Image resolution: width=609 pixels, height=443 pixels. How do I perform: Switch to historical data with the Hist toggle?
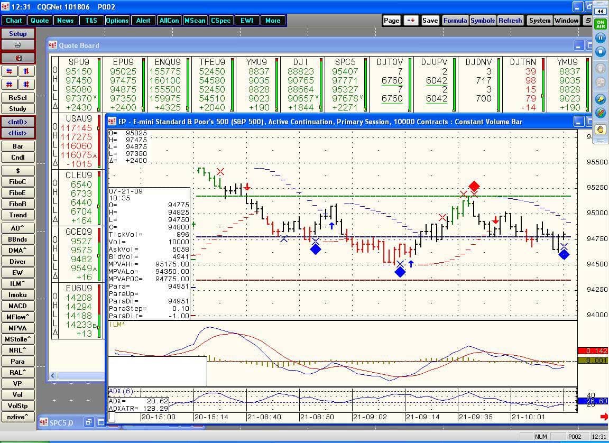(x=17, y=133)
